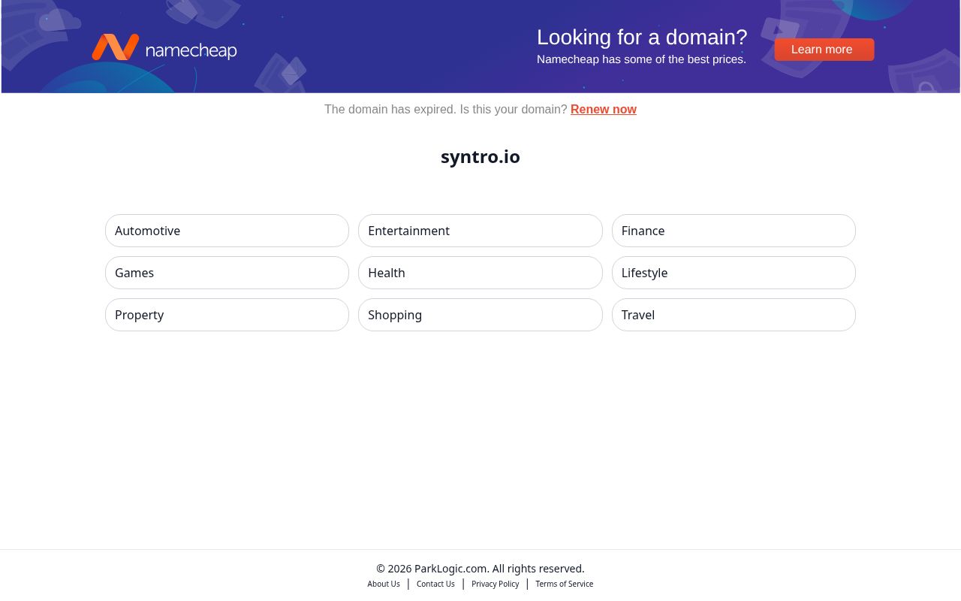Open the Finance category
Viewport: 961px width, 601px height.
[x=734, y=231]
